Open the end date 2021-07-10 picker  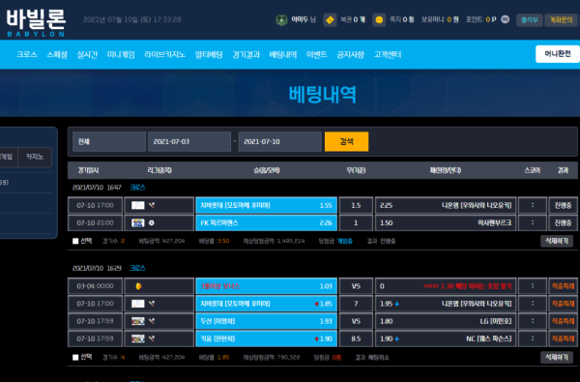click(x=280, y=142)
